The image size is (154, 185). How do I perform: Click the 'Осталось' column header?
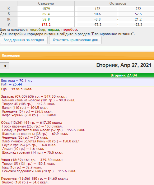(118, 3)
